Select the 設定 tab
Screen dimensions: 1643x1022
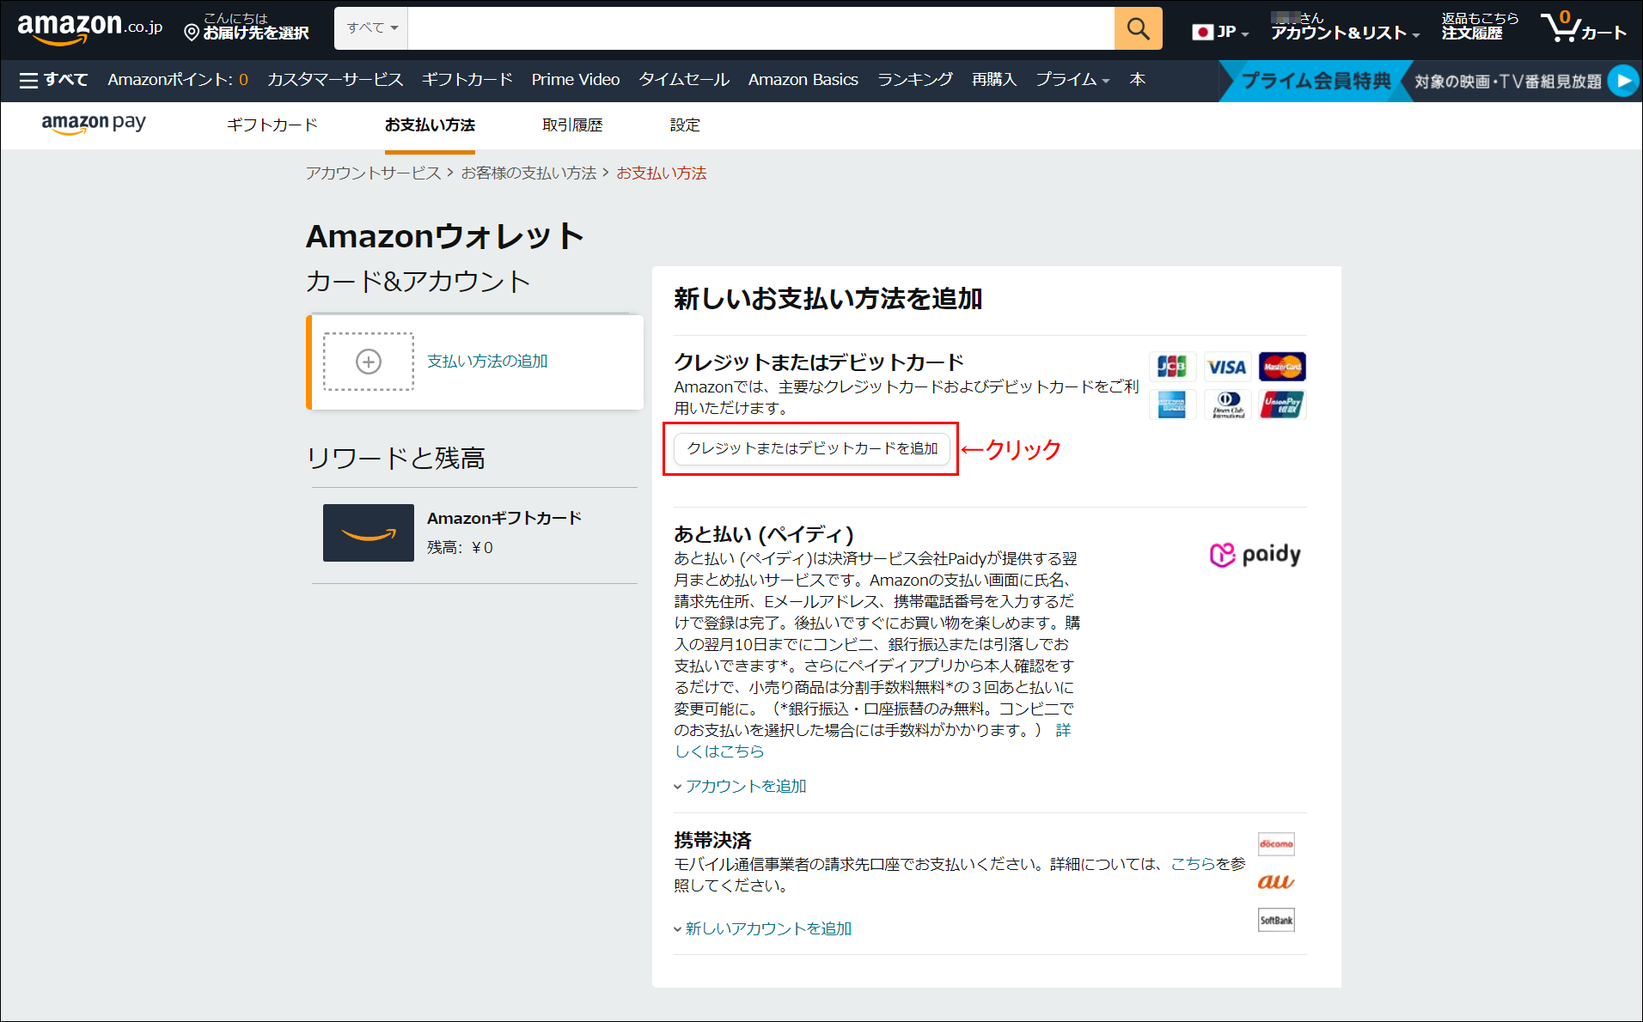coord(685,125)
